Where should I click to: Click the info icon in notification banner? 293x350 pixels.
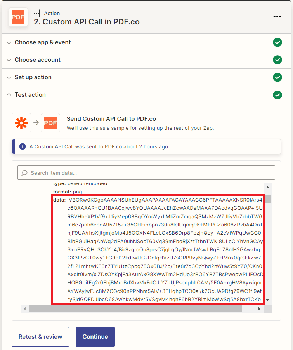coord(23,147)
